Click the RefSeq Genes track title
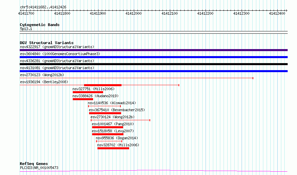297x175 pixels. pos(34,164)
